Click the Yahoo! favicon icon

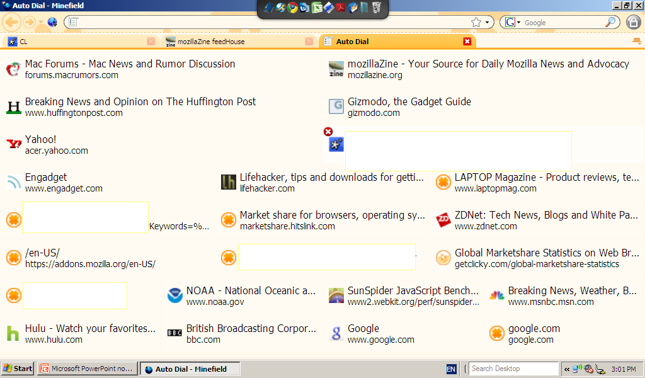(14, 144)
